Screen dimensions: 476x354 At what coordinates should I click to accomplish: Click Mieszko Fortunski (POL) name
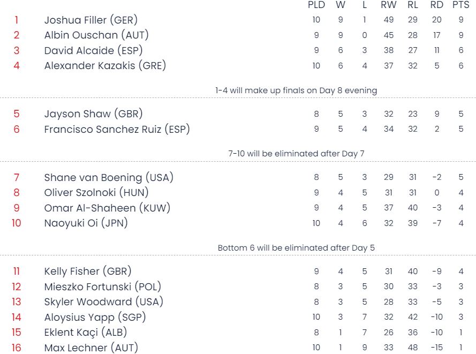(103, 287)
